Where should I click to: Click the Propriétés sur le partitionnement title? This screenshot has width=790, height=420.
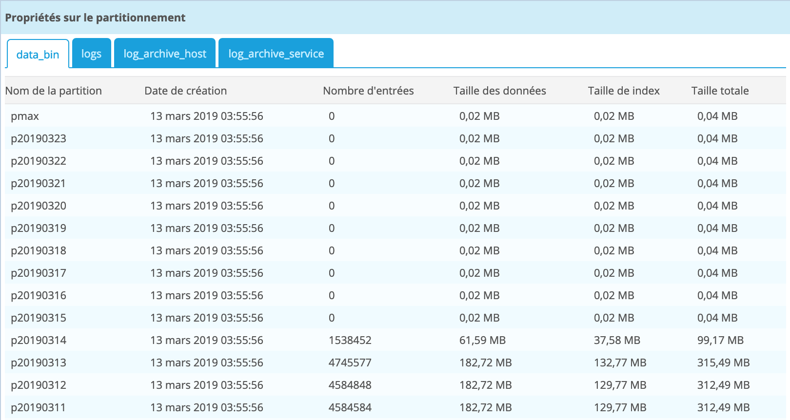pyautogui.click(x=95, y=18)
